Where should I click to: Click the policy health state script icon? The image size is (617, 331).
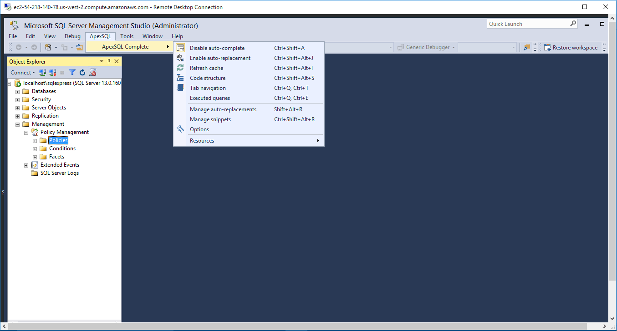(x=92, y=73)
